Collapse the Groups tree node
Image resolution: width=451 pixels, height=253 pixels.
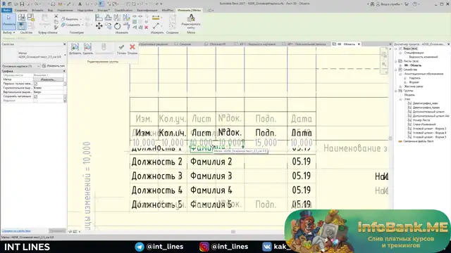tap(396, 91)
